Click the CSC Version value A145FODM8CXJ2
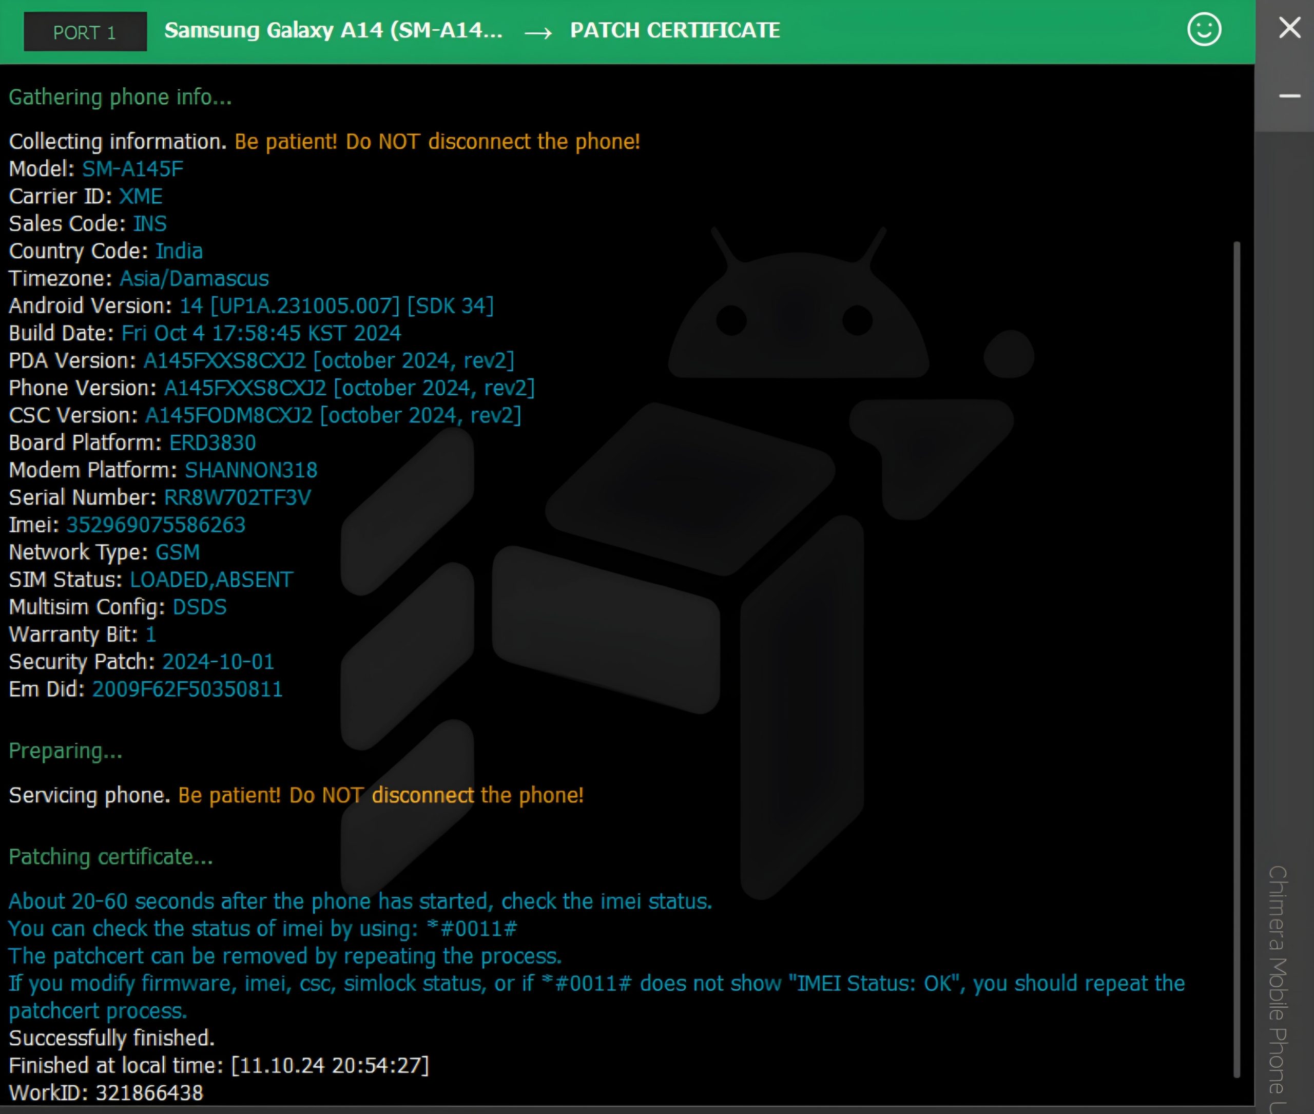The height and width of the screenshot is (1114, 1314). pyautogui.click(x=334, y=415)
